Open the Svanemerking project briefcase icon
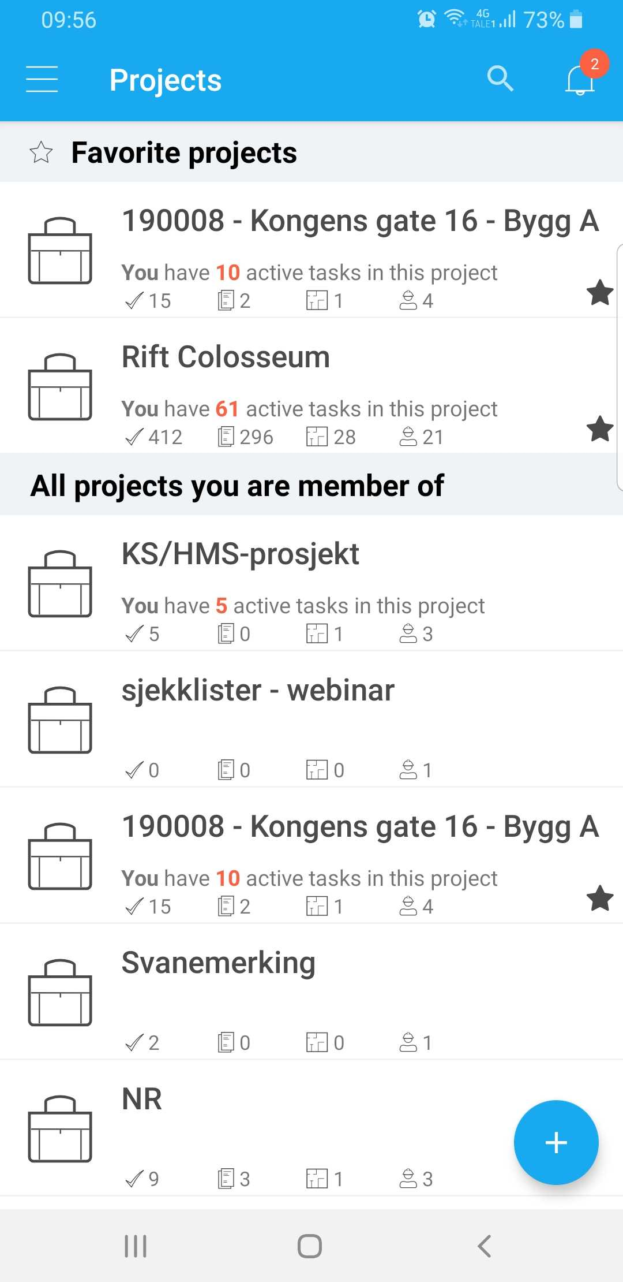623x1282 pixels. coord(60,992)
